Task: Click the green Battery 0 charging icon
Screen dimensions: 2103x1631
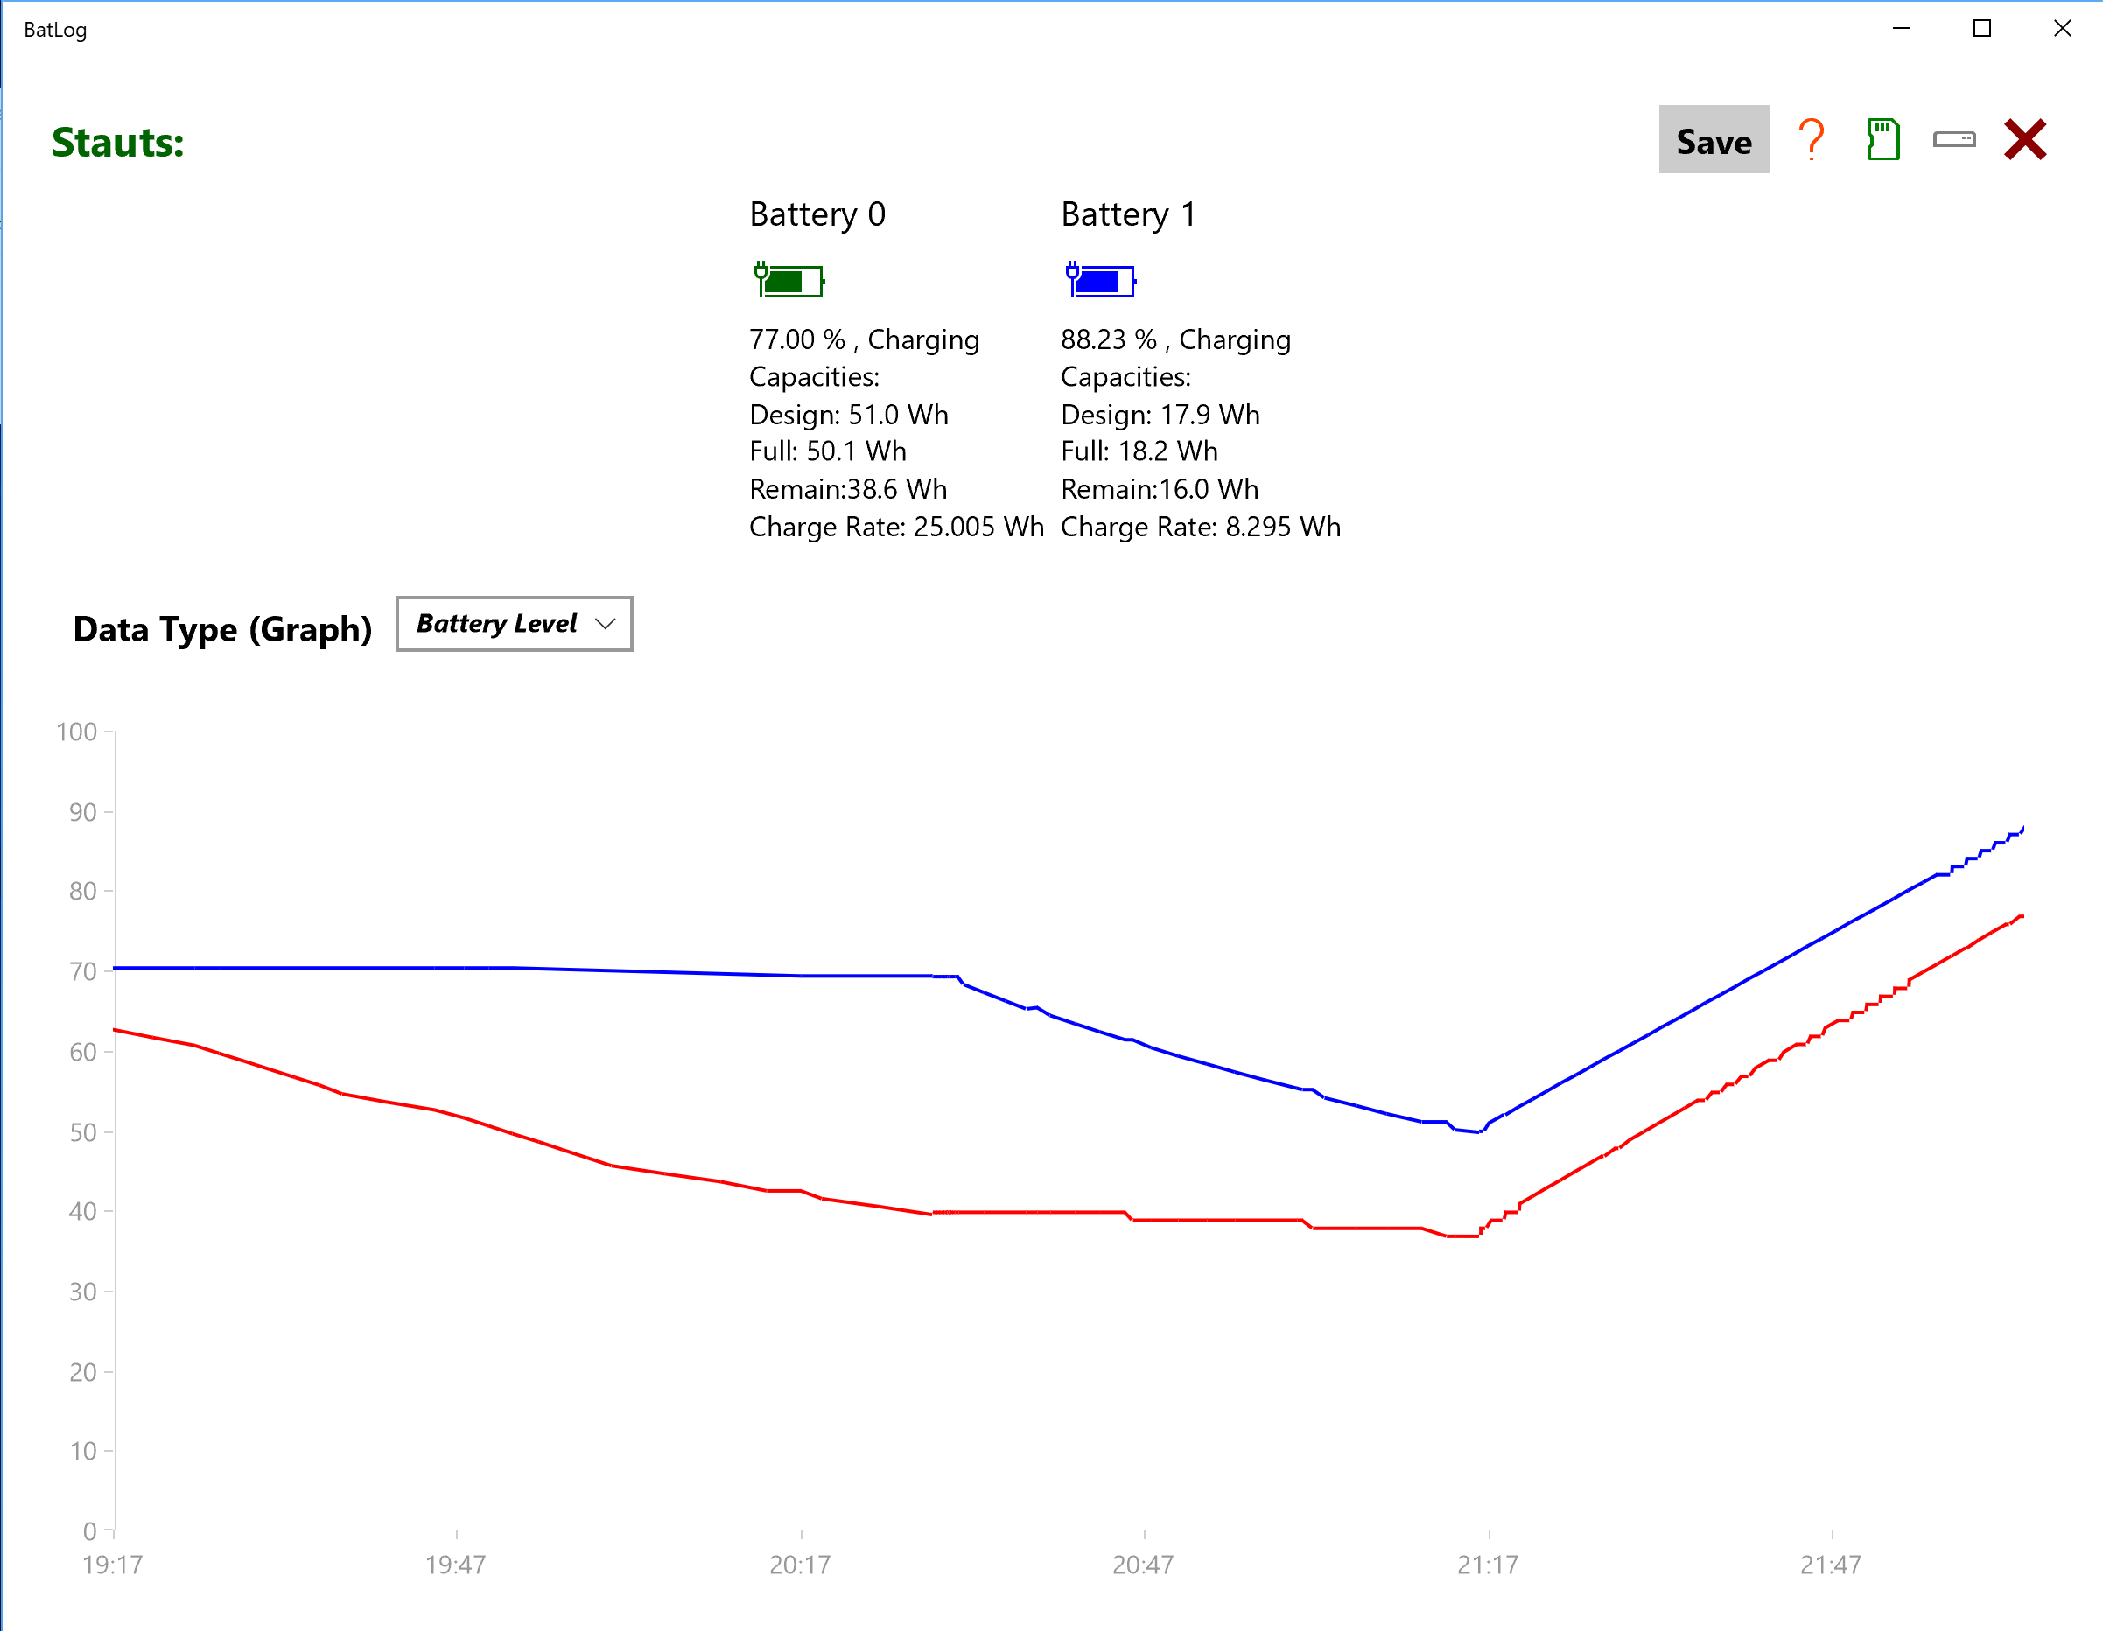Action: tap(789, 280)
